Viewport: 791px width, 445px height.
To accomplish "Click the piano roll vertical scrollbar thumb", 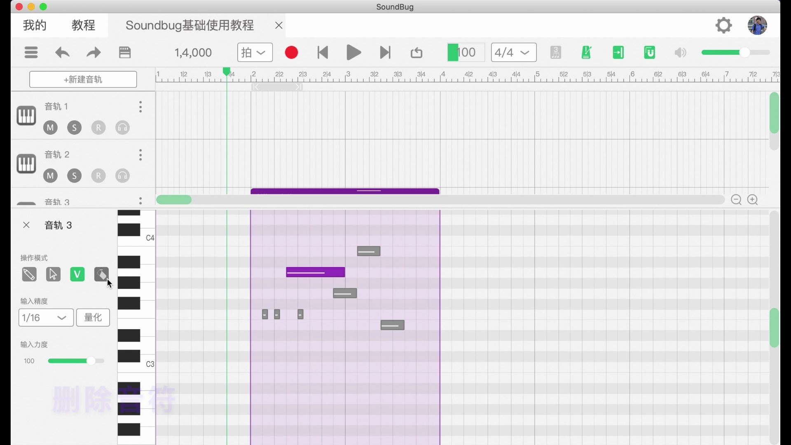I will [774, 328].
